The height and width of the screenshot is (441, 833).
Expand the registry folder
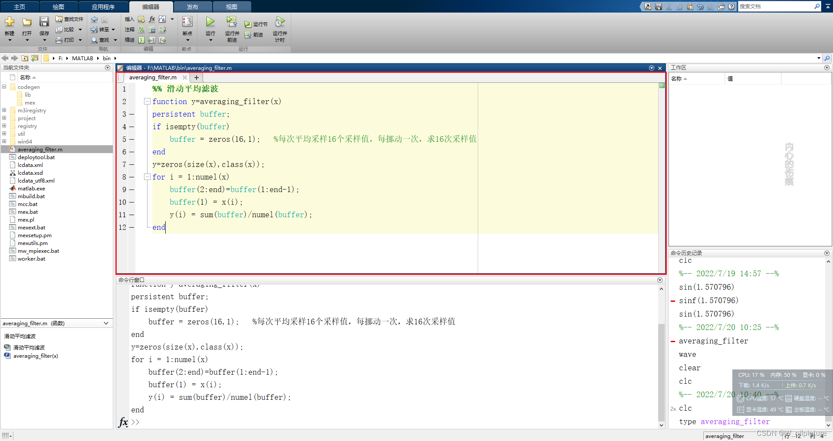pyautogui.click(x=4, y=126)
